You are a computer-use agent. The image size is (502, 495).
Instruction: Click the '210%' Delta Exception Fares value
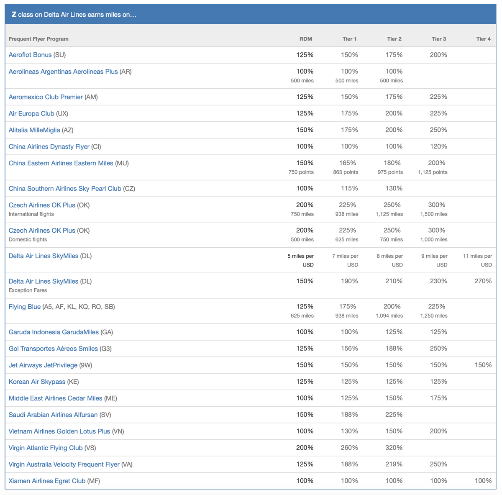coord(394,281)
